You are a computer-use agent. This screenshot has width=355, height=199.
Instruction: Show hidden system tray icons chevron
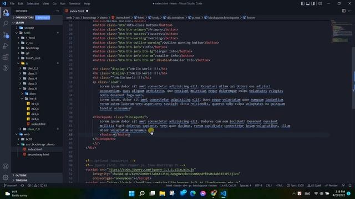(293, 193)
